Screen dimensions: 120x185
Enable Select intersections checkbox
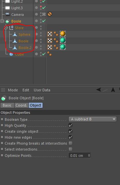tap(70, 149)
